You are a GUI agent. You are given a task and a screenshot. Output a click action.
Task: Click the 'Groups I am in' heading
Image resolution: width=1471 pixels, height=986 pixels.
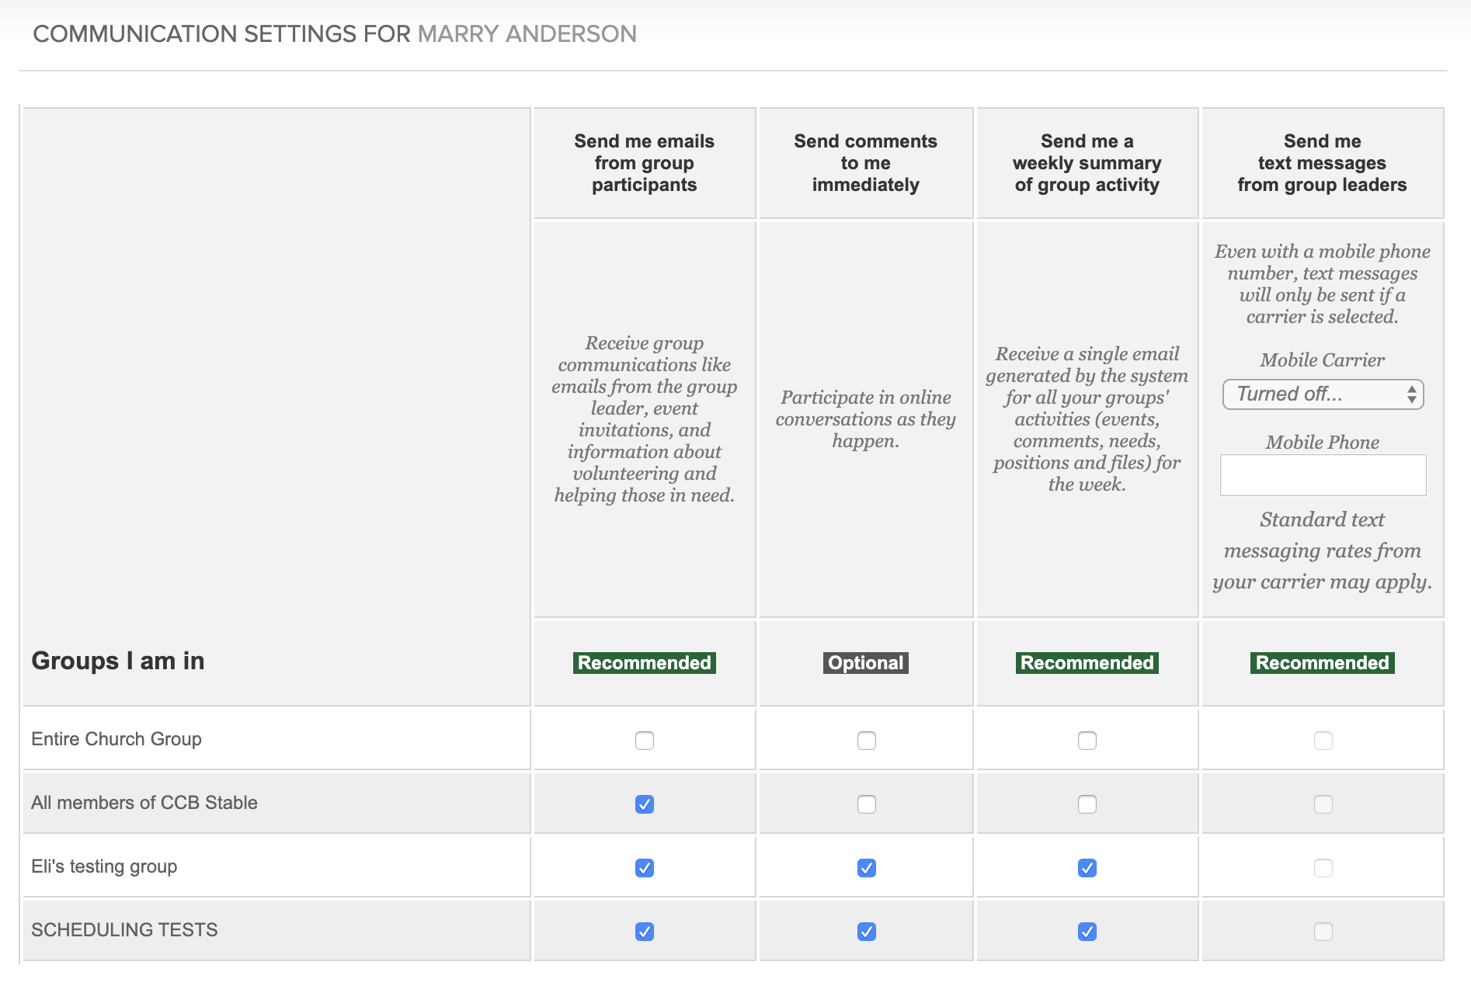(118, 661)
